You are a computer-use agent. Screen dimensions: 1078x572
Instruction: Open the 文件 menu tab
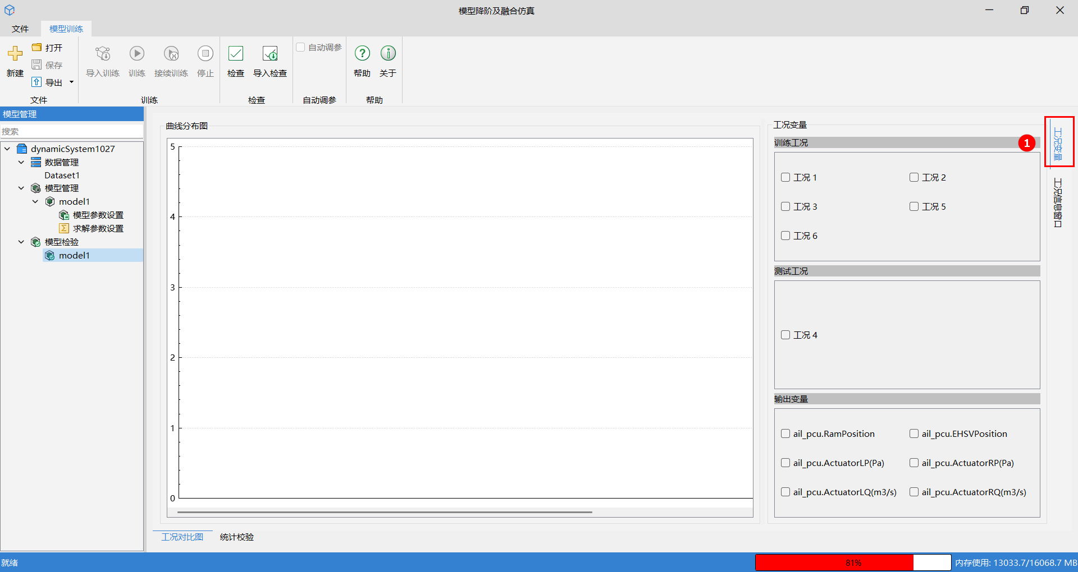(20, 29)
